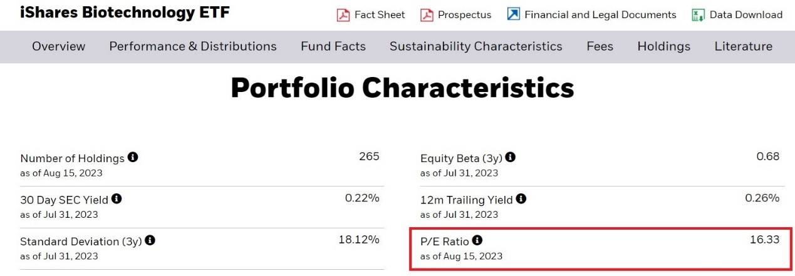Image resolution: width=795 pixels, height=276 pixels.
Task: Click the Financial and Legal Documents arrow icon
Action: tap(514, 14)
